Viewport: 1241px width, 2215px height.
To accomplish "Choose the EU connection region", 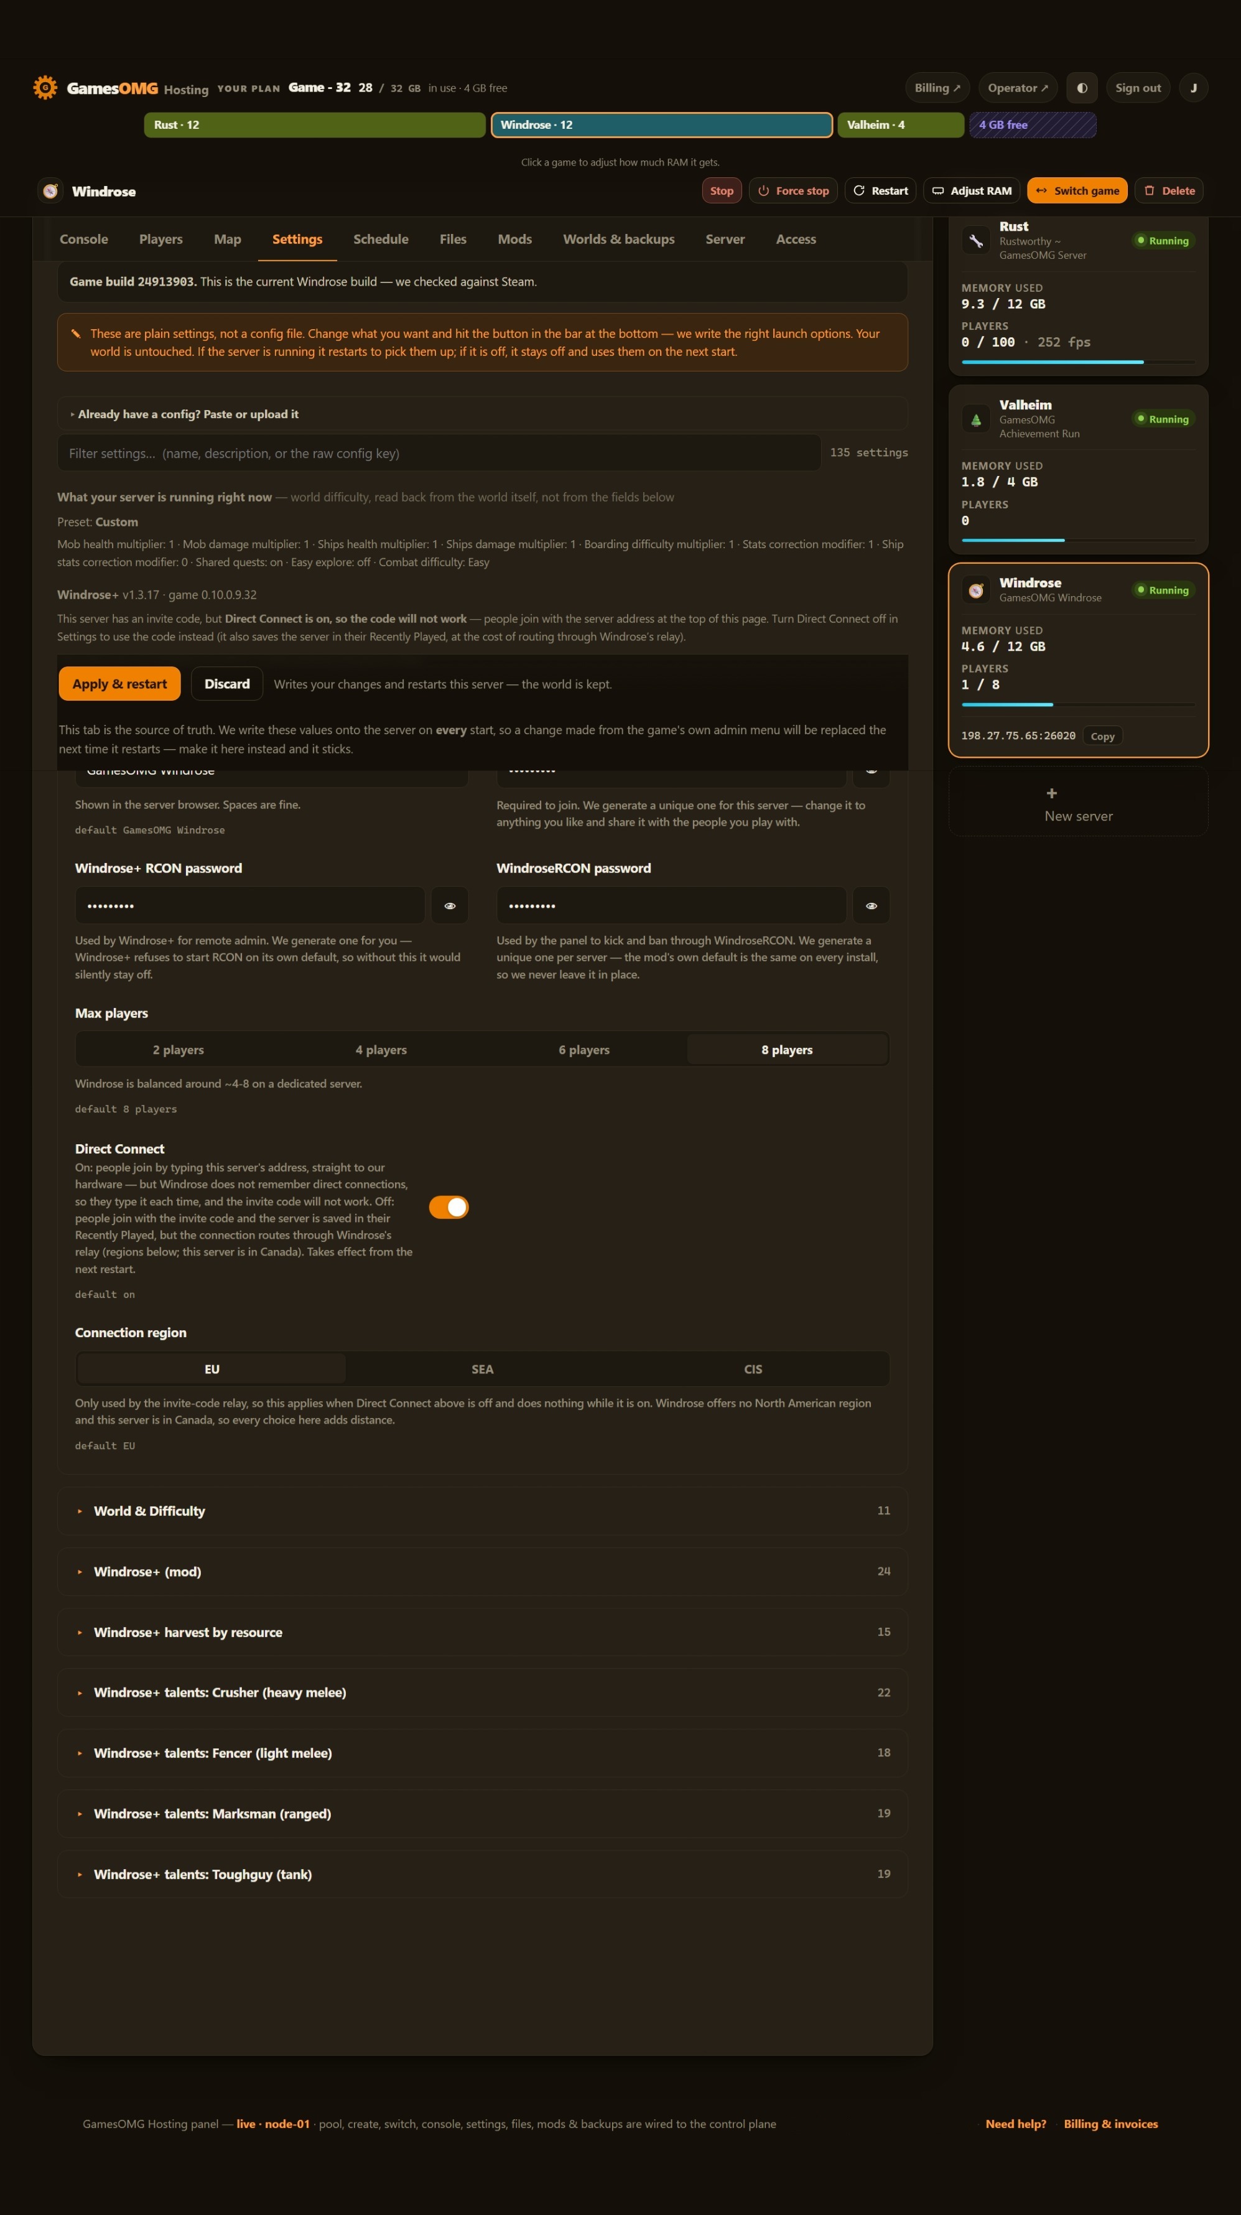I will click(211, 1369).
